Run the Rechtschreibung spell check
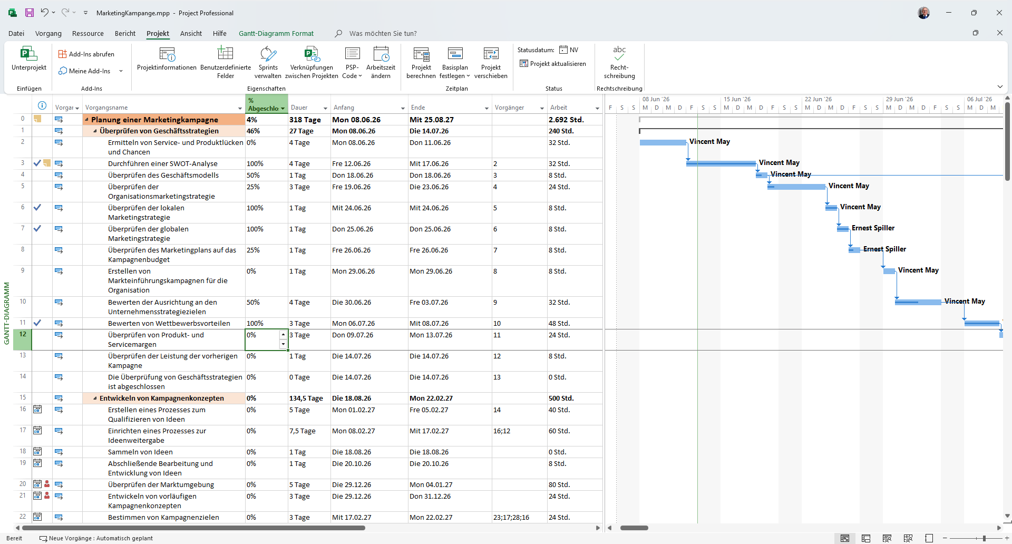Screen dimensions: 1012x544 pos(619,63)
